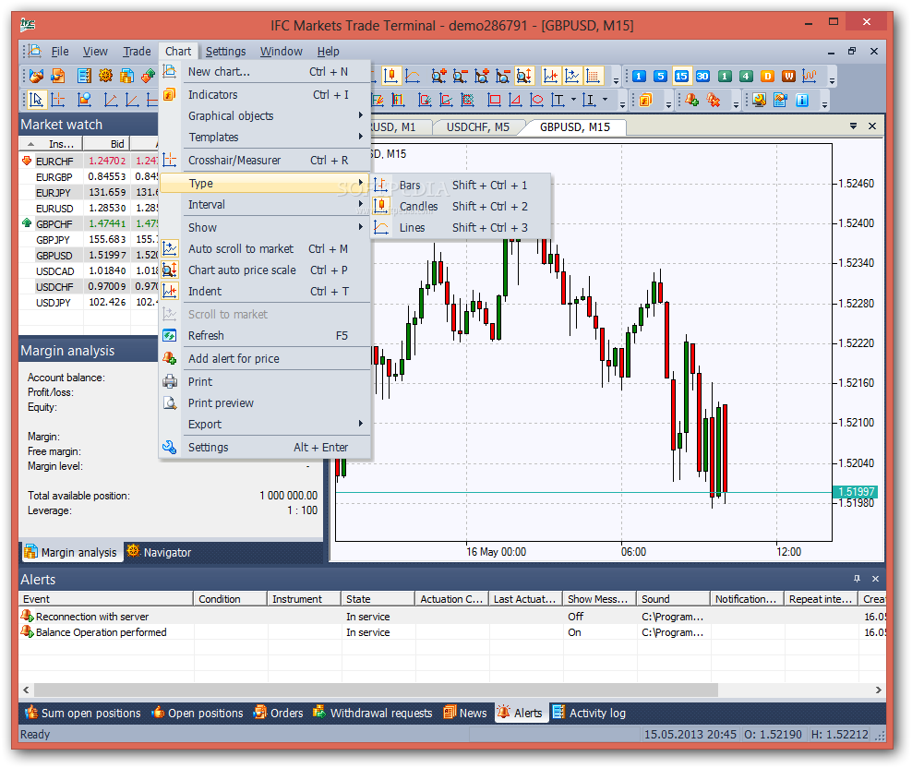Expand the Templates submenu

tap(265, 138)
